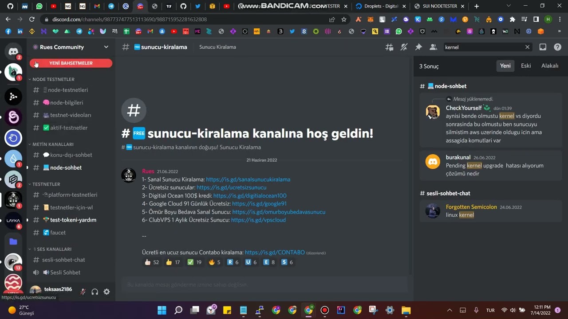Toggle deafen headphones icon
This screenshot has height=319, width=568.
(x=95, y=292)
